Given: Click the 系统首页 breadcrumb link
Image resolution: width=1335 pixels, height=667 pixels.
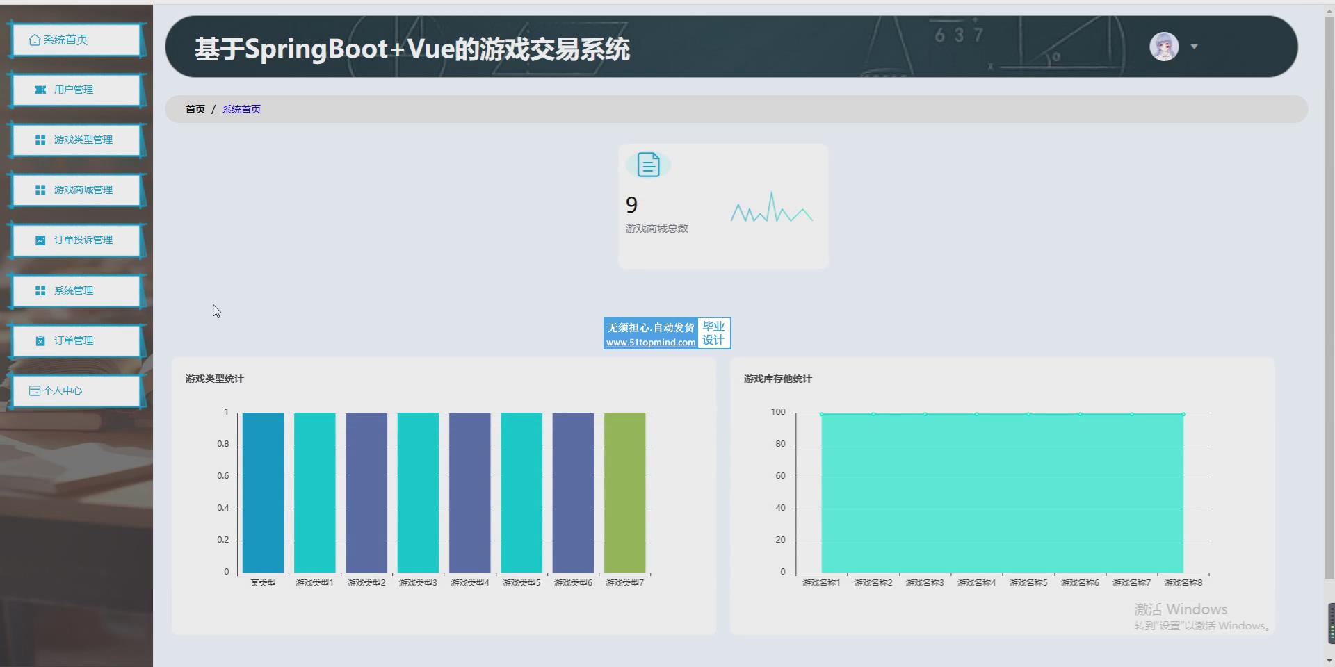Looking at the screenshot, I should pos(241,109).
